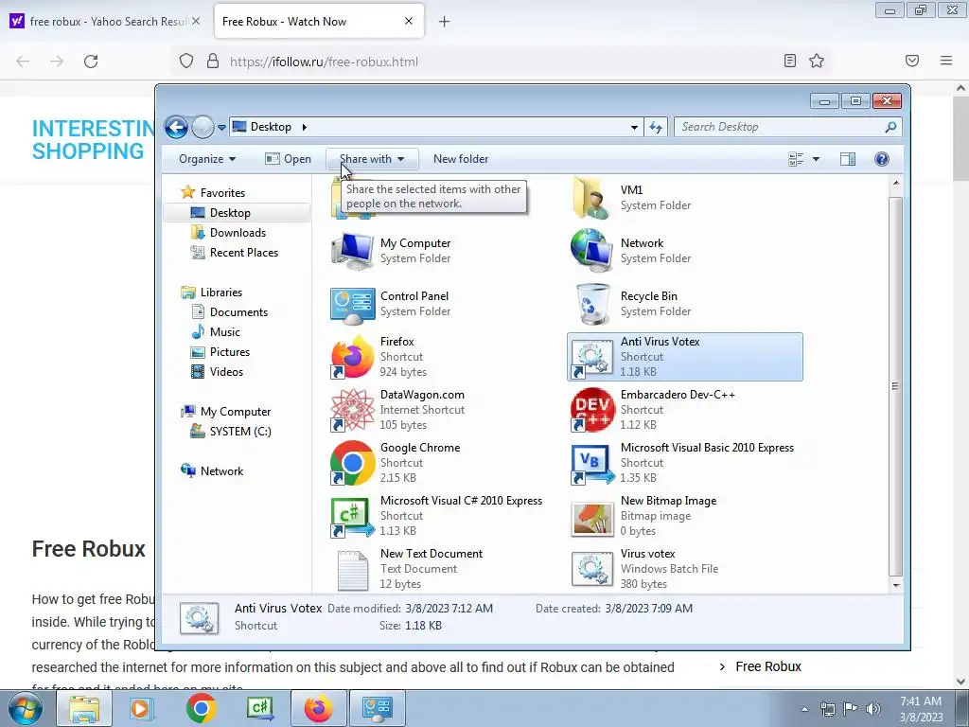Open the Windows Start menu orb

pyautogui.click(x=26, y=708)
